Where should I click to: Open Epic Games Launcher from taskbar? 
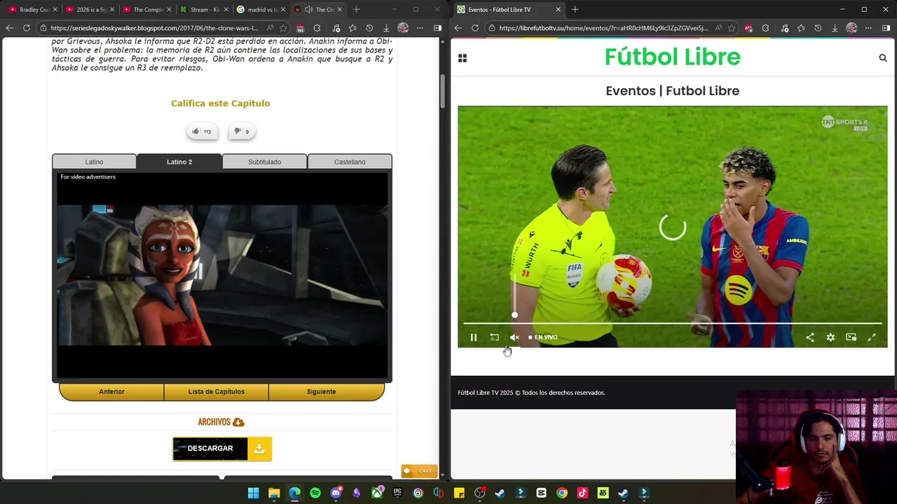pyautogui.click(x=397, y=493)
